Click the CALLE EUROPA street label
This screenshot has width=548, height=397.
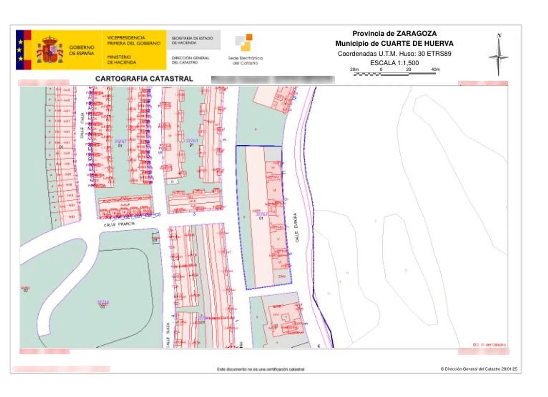tap(296, 227)
